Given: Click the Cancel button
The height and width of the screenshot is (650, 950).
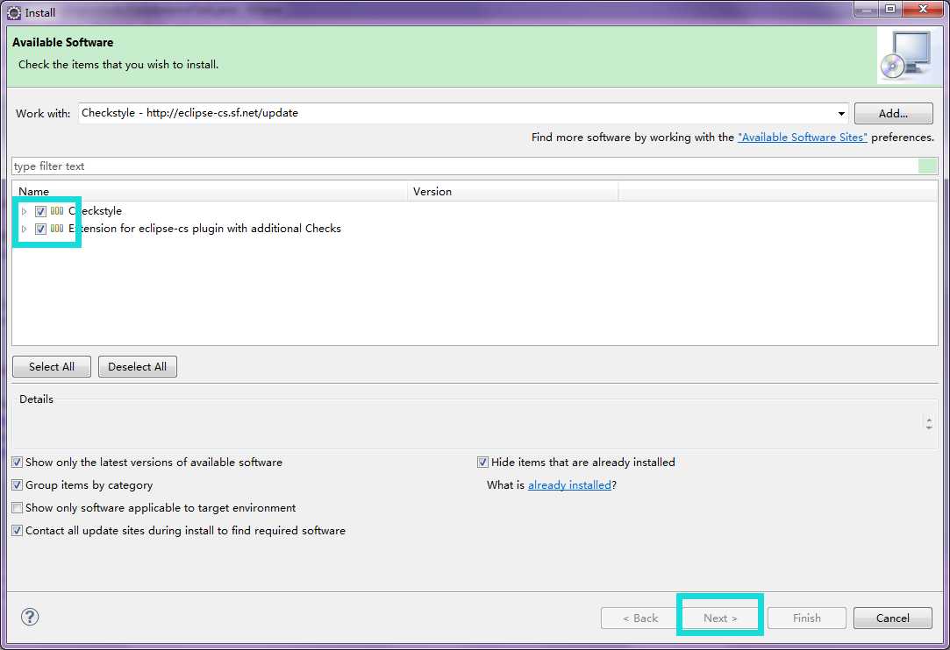Looking at the screenshot, I should coord(893,618).
